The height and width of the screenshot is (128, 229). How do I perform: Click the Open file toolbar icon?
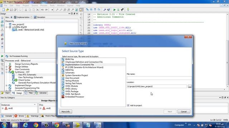(7, 10)
